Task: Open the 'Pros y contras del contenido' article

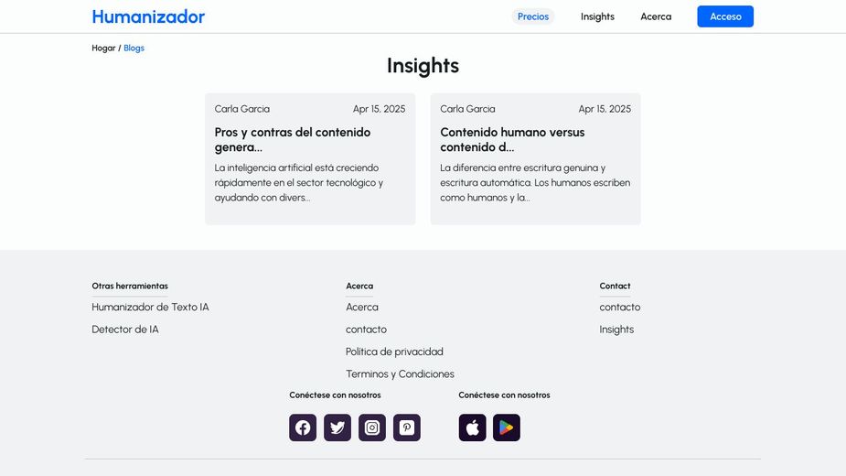Action: (293, 139)
